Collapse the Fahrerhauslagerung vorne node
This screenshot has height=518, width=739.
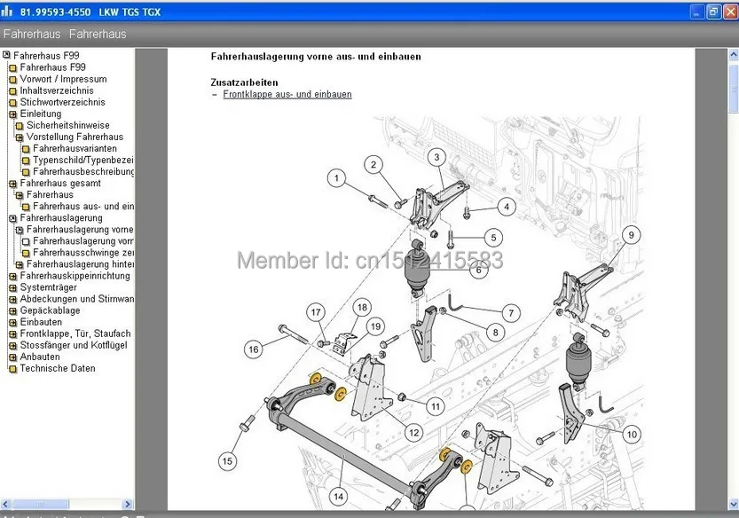[x=20, y=230]
